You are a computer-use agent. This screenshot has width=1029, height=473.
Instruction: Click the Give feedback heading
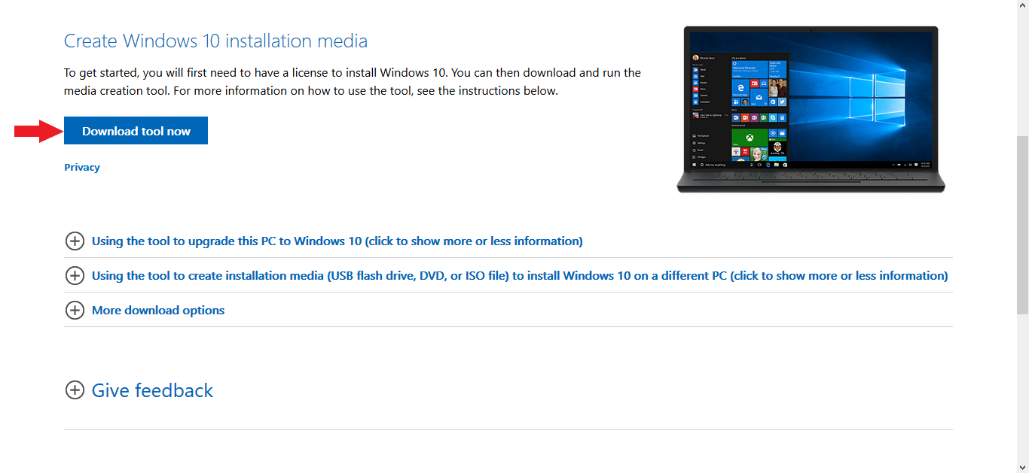[x=152, y=390]
